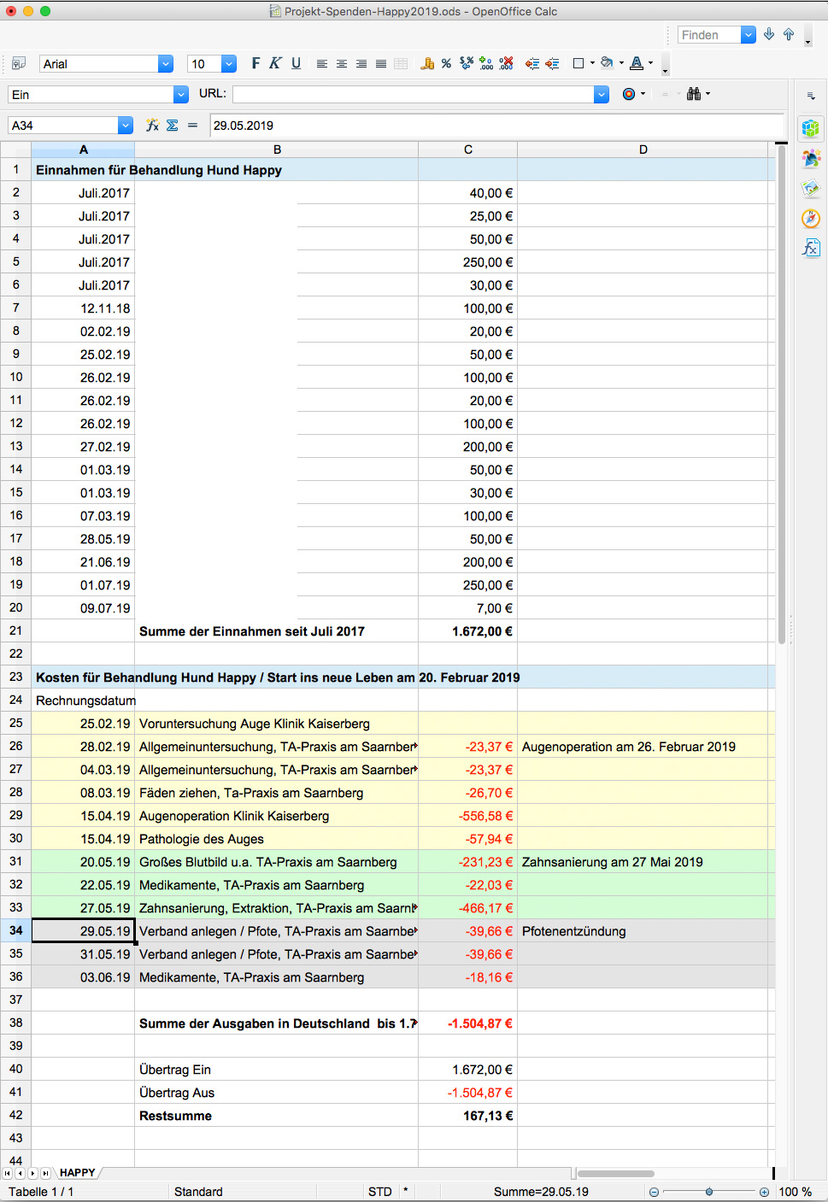This screenshot has height=1202, width=828.
Task: Expand the Finden search dropdown
Action: point(749,35)
